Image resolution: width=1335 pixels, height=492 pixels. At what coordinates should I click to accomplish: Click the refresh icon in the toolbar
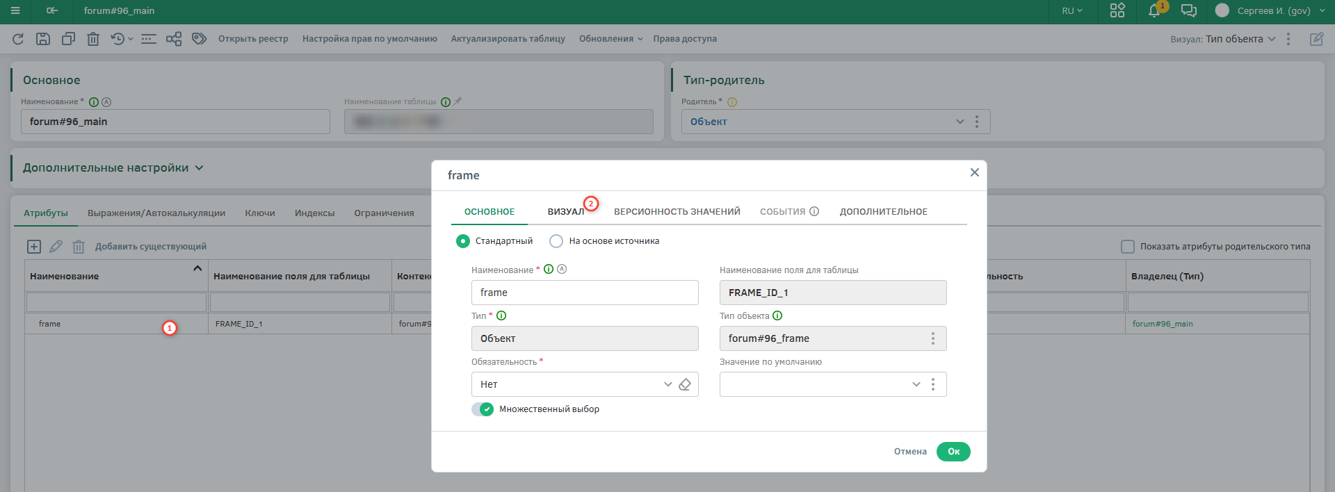(x=18, y=39)
